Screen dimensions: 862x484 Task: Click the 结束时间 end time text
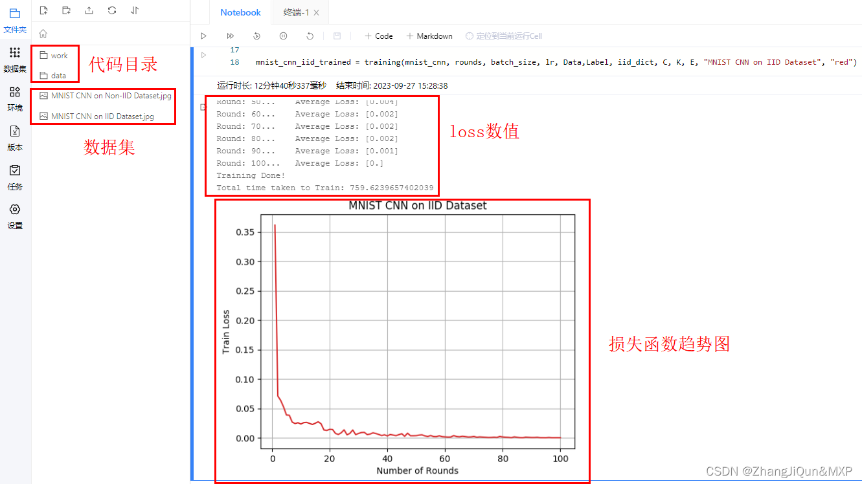392,85
